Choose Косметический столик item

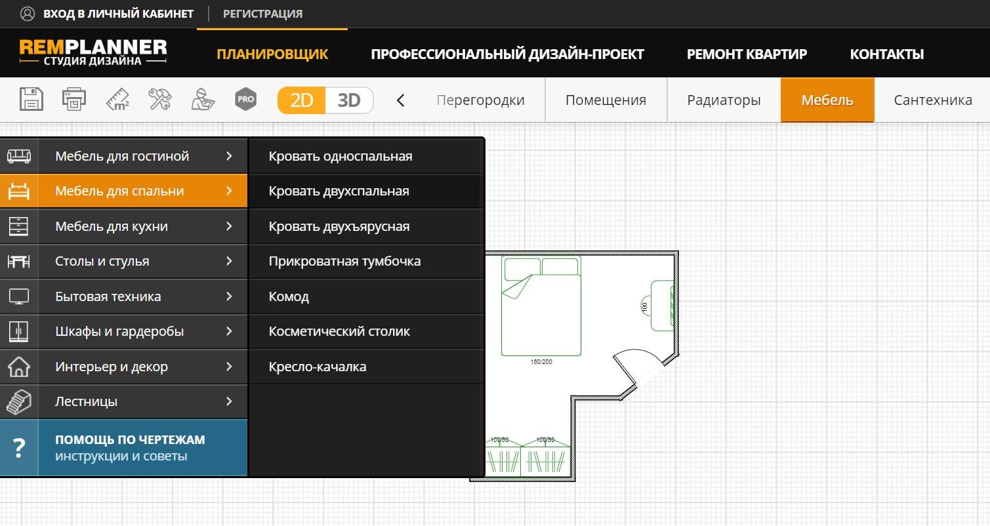click(366, 331)
